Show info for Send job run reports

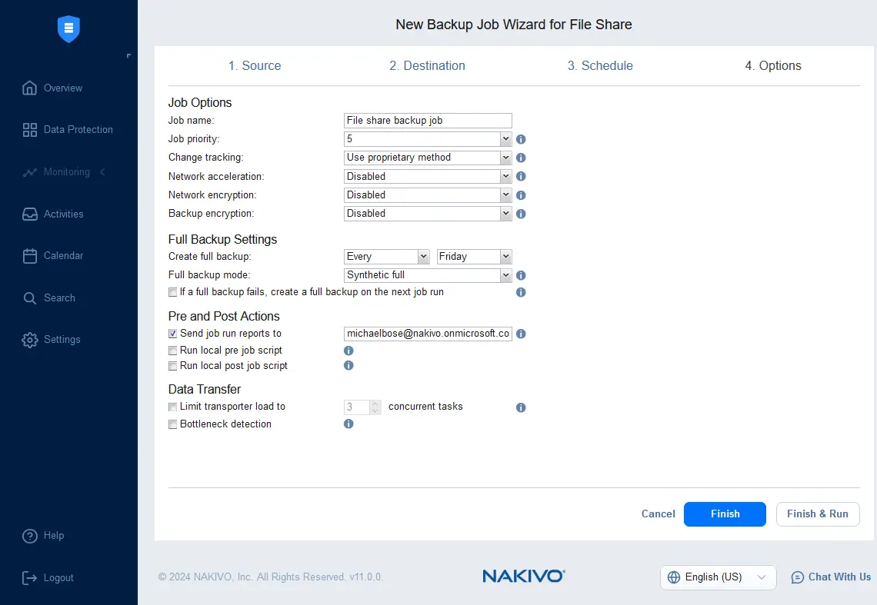[521, 334]
